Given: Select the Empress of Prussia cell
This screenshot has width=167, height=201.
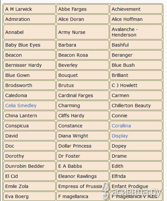Looking at the screenshot, I should [83, 186].
